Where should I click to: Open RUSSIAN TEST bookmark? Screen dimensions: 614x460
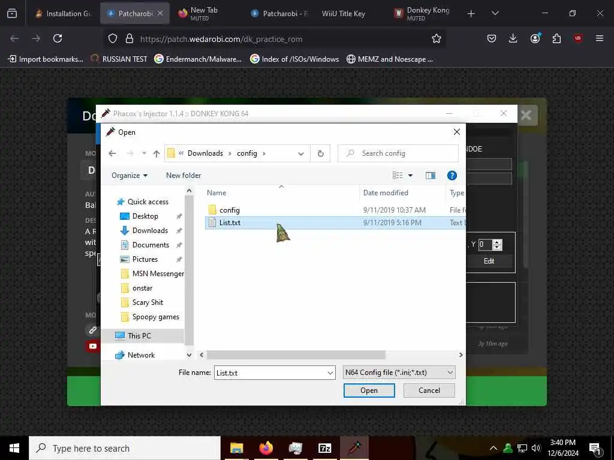(119, 59)
